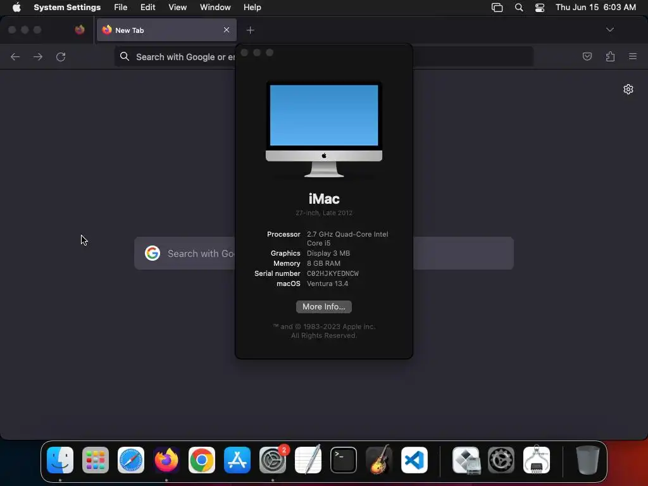
Task: Launch Terminal from the Dock
Action: click(x=344, y=460)
